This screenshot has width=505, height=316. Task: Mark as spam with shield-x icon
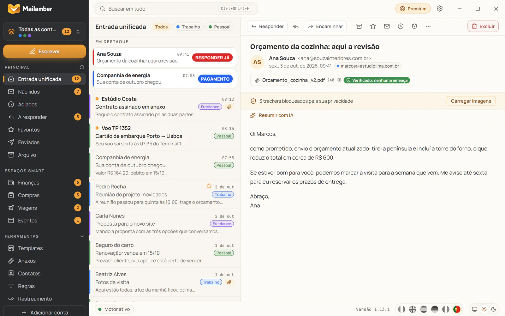414,27
